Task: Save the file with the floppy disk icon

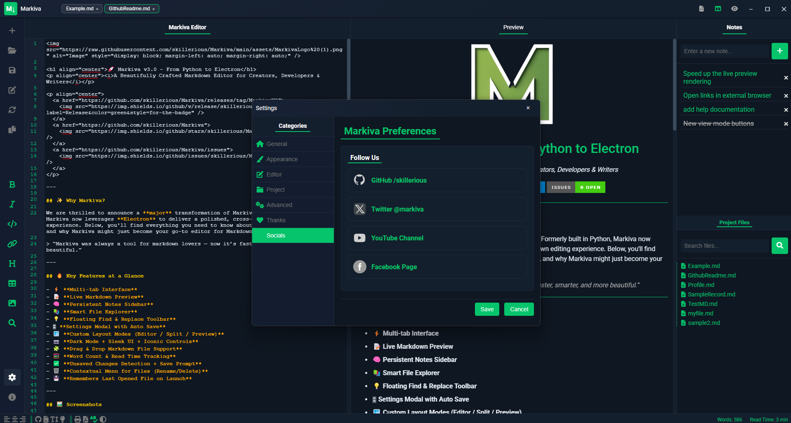Action: tap(12, 70)
